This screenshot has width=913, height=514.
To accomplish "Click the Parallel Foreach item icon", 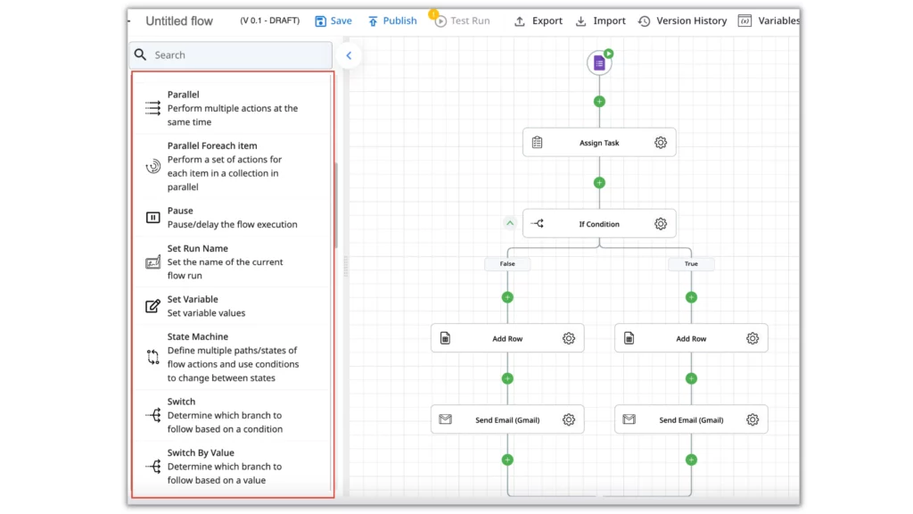I will tap(152, 166).
